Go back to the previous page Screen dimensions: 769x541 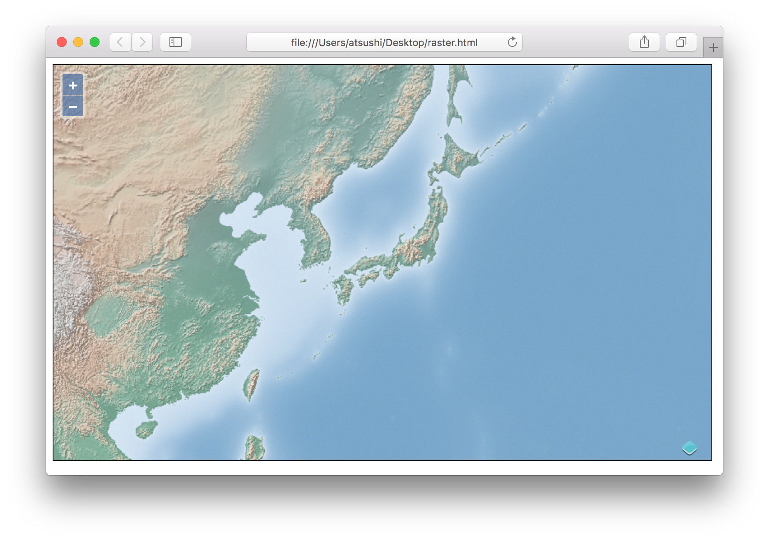(120, 42)
